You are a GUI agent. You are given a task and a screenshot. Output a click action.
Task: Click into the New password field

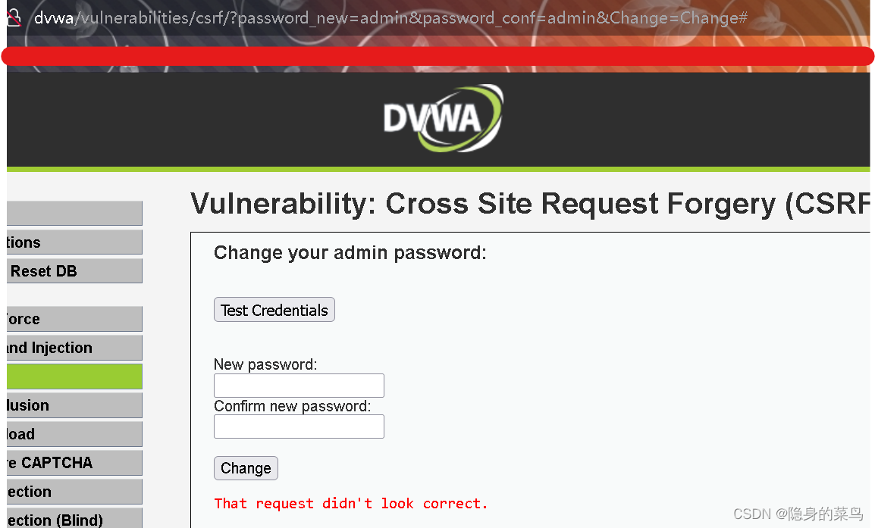coord(299,386)
